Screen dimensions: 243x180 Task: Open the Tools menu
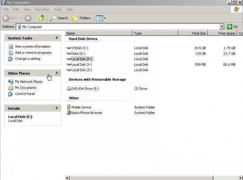click(x=58, y=9)
